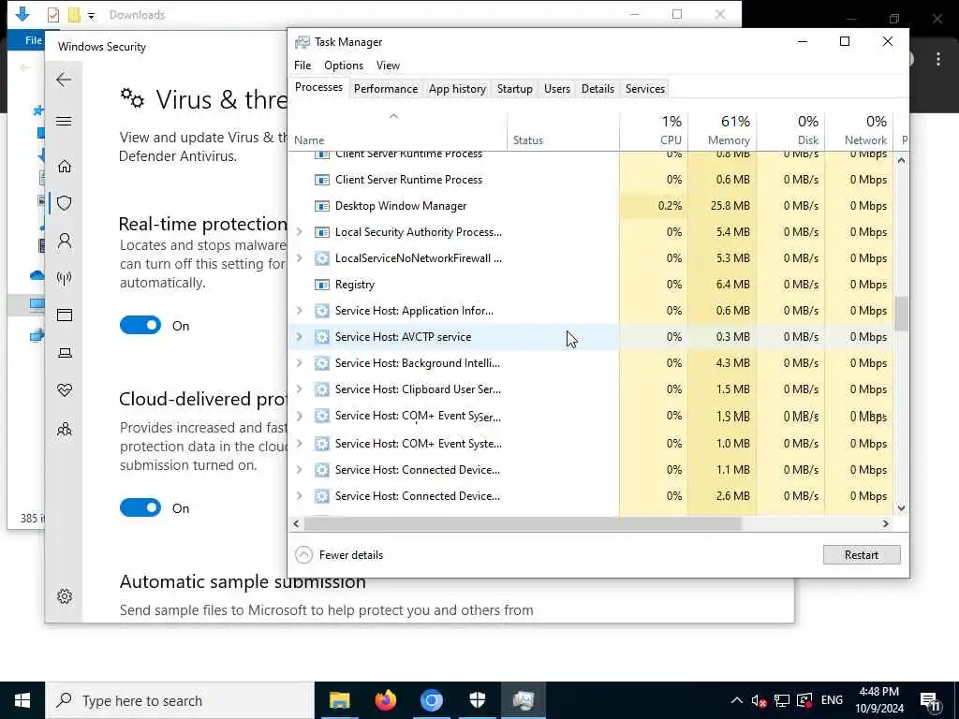
Task: Open Task Manager Options menu
Action: point(344,66)
